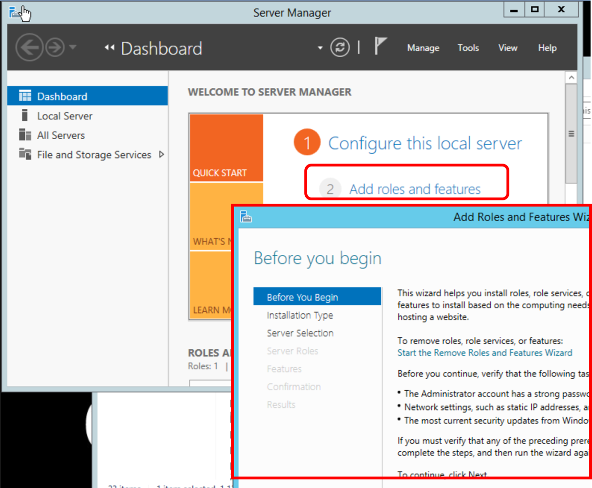Click the Local Server icon in sidebar
Viewport: 592px width, 488px height.
tap(25, 115)
